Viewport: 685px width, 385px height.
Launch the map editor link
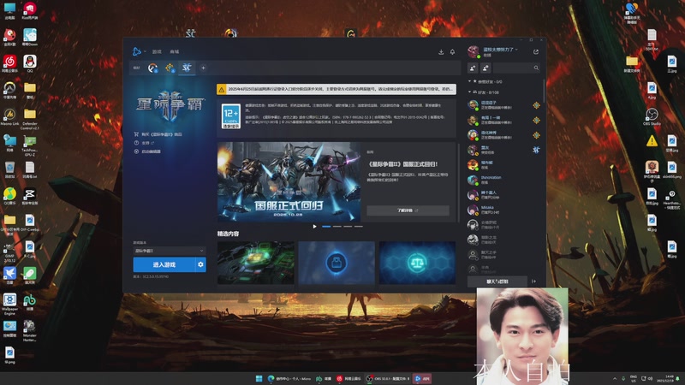(x=147, y=151)
